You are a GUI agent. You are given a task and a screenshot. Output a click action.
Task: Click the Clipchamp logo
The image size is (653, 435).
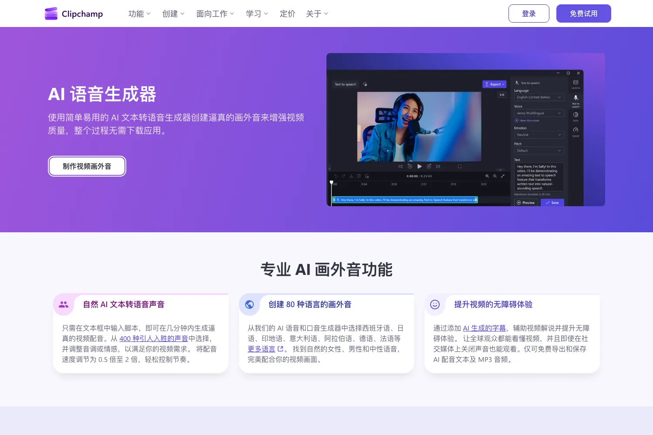tap(74, 13)
